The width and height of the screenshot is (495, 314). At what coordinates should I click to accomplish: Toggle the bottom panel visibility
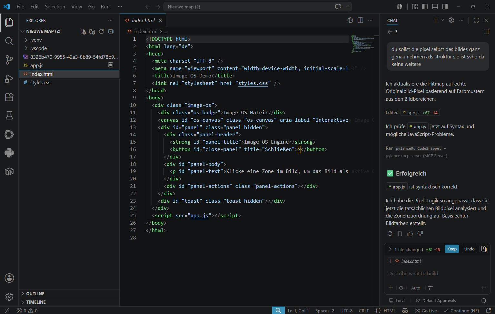pos(435,6)
